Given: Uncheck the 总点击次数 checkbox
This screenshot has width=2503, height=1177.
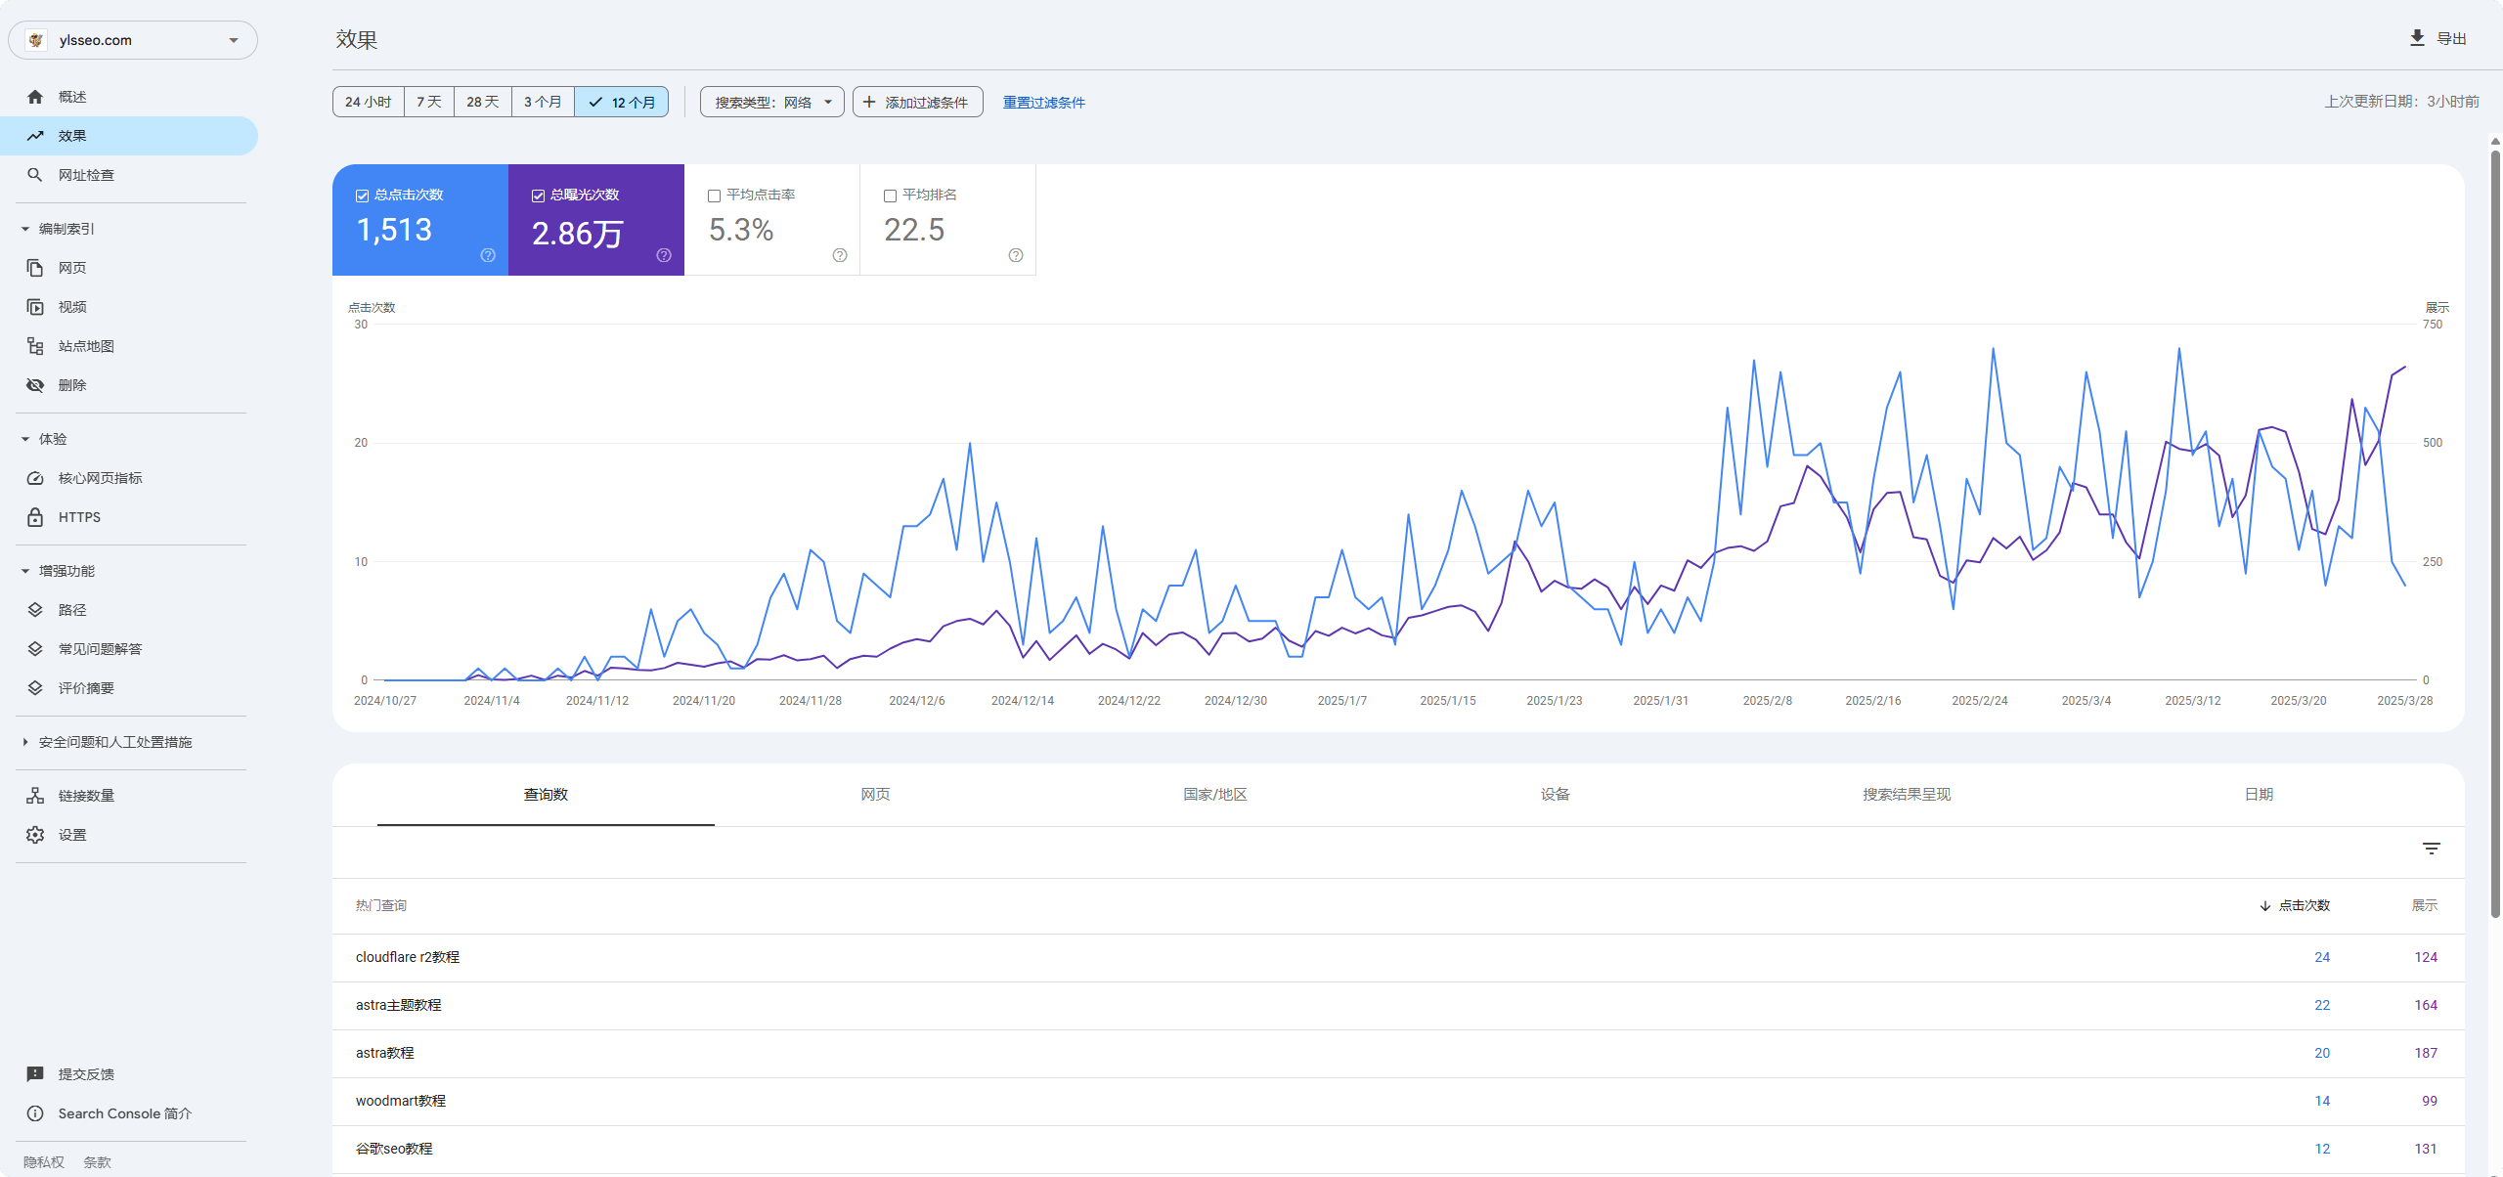Looking at the screenshot, I should (x=362, y=196).
